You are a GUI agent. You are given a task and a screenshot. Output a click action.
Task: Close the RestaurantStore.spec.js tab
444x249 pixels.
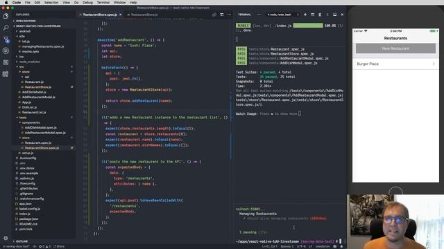click(120, 15)
